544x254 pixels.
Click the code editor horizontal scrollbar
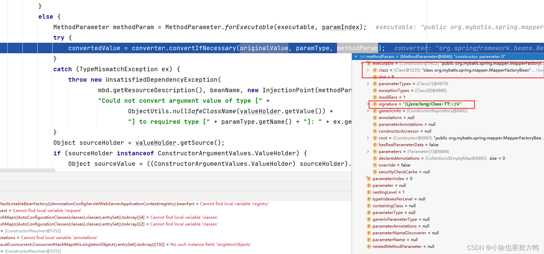[27, 170]
